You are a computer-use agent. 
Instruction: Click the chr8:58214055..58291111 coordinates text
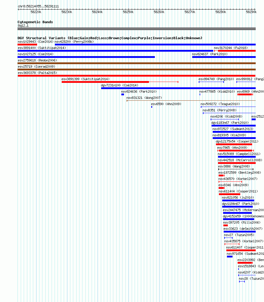pyautogui.click(x=38, y=6)
